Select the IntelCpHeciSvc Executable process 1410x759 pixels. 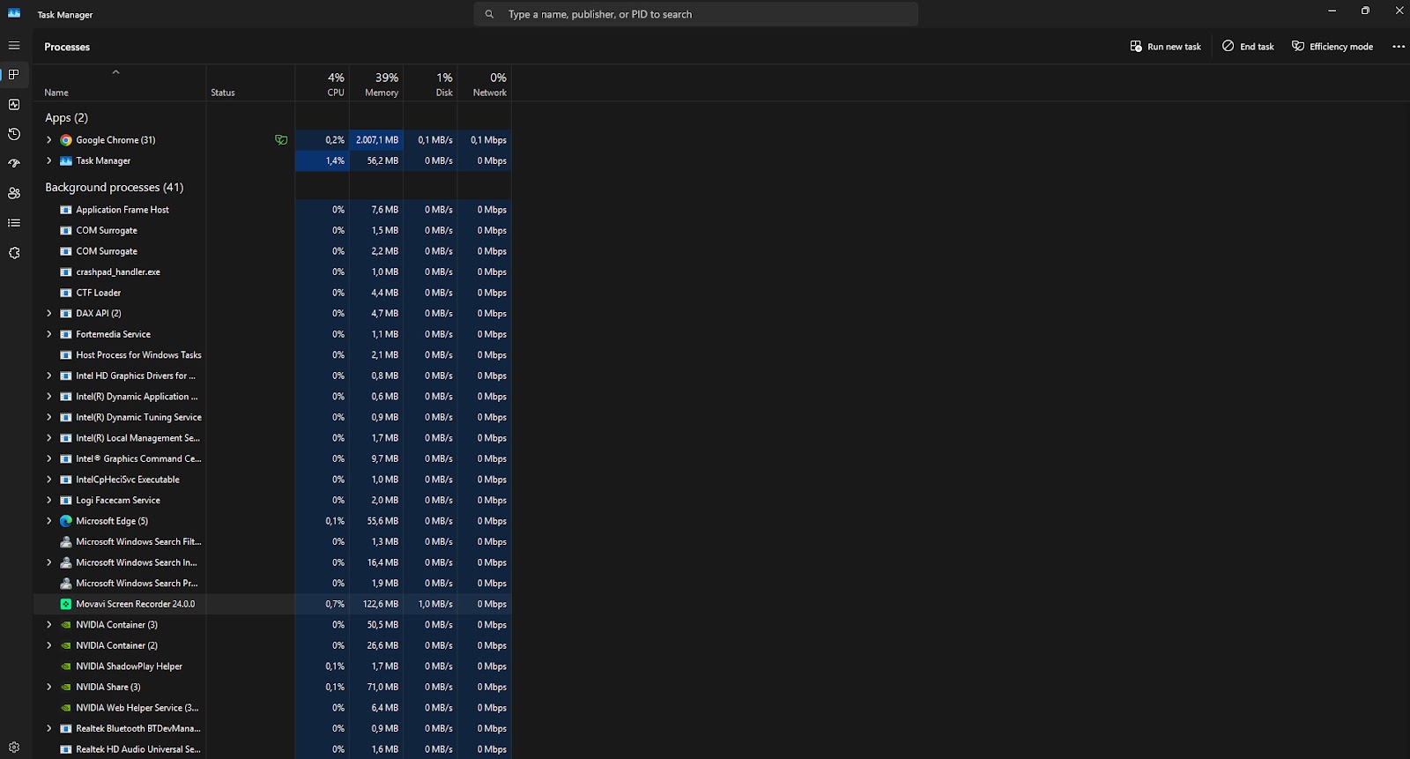[272, 480]
